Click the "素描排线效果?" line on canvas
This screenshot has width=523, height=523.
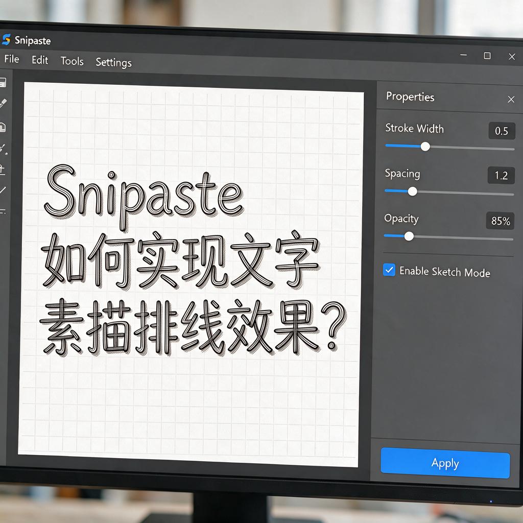tap(193, 327)
